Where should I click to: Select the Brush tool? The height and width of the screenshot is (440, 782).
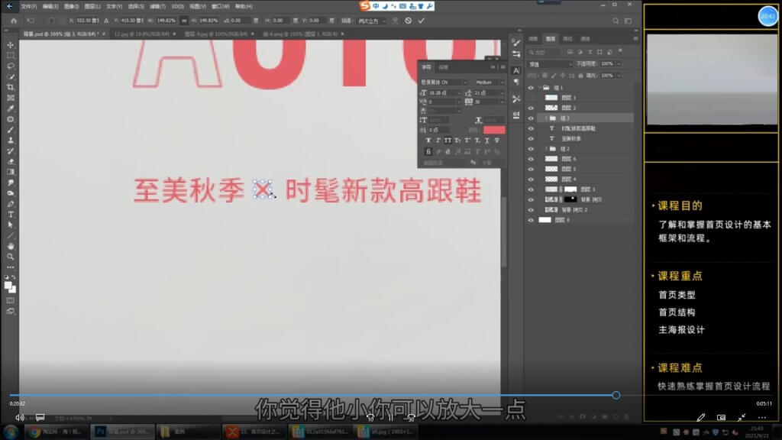coord(11,130)
